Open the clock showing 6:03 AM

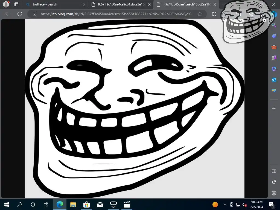point(256,205)
